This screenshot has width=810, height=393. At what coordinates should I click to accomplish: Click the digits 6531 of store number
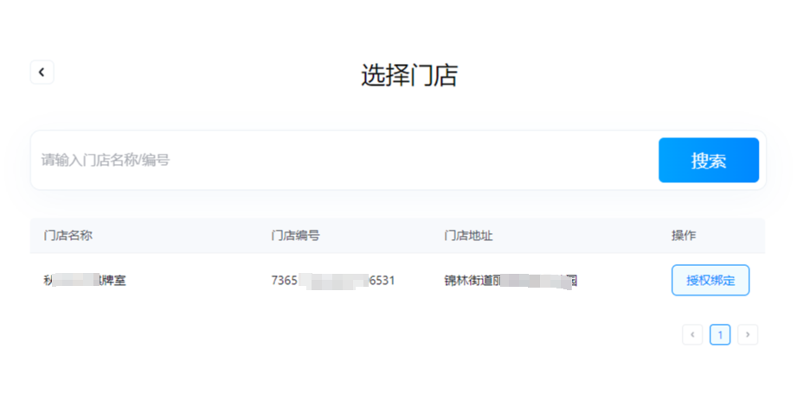click(x=382, y=281)
